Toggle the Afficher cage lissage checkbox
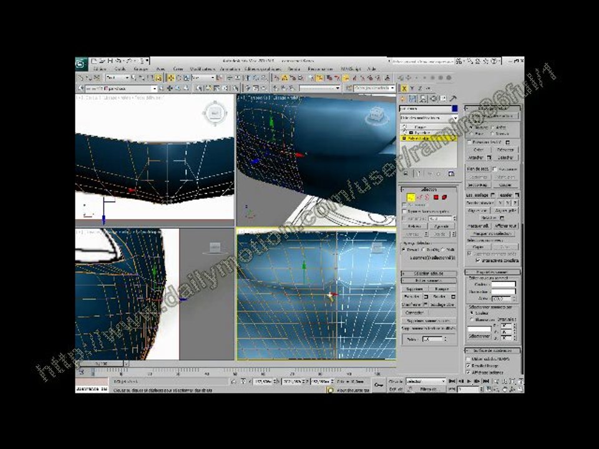 pos(469,372)
